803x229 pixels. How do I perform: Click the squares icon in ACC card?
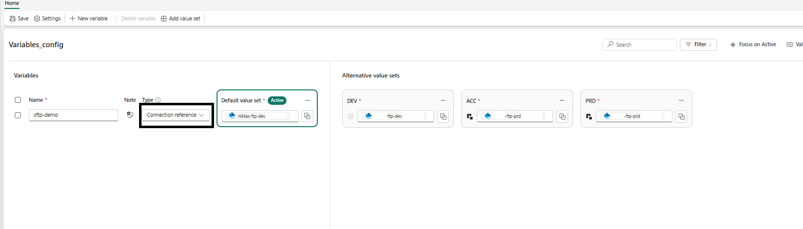[470, 117]
